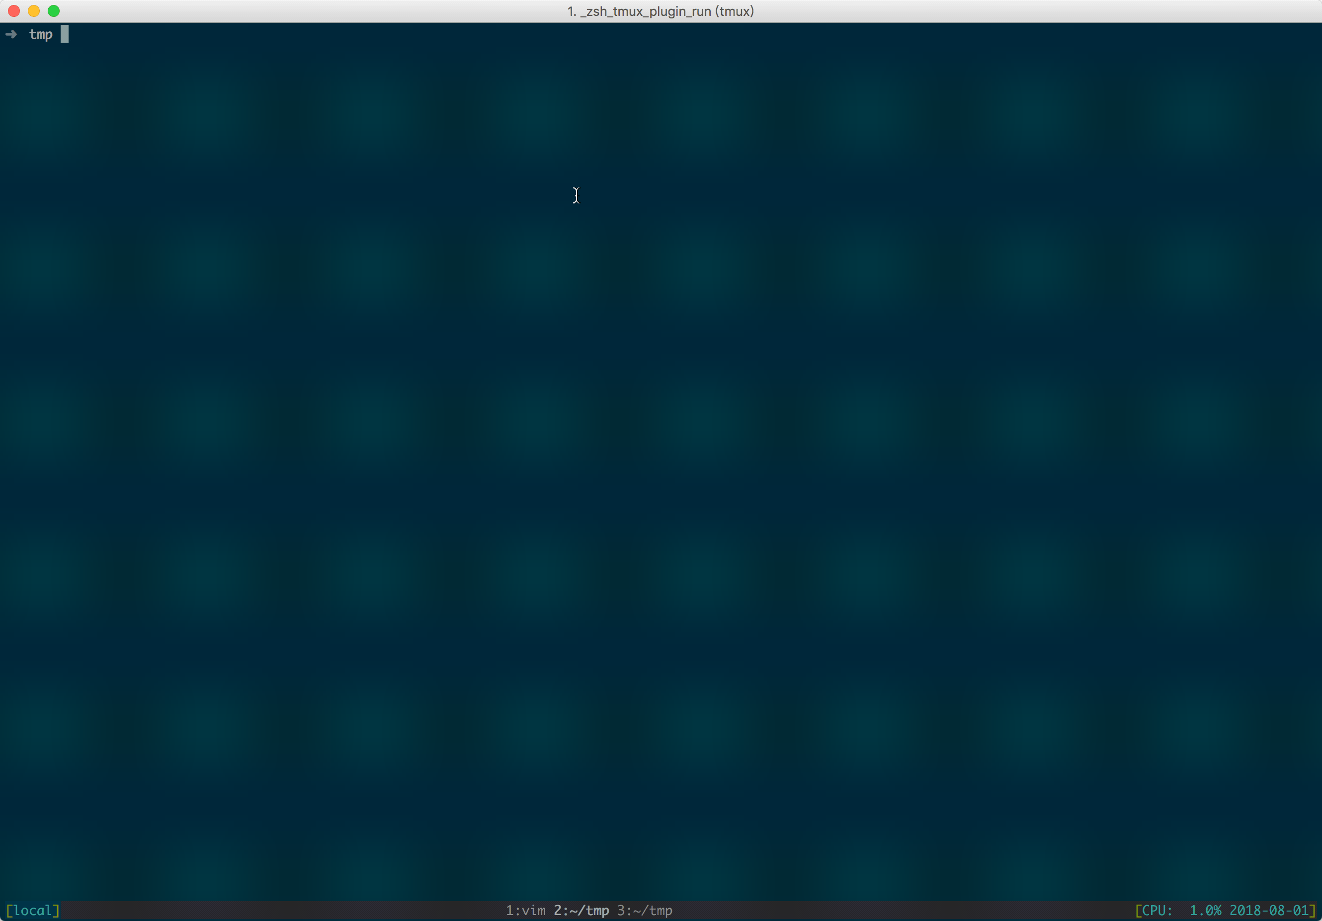Select the 1:vim tmux window
Image resolution: width=1322 pixels, height=921 pixels.
point(525,911)
